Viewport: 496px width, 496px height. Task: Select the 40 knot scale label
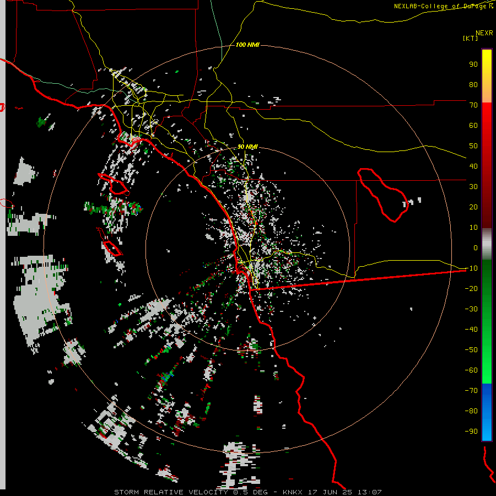(473, 166)
